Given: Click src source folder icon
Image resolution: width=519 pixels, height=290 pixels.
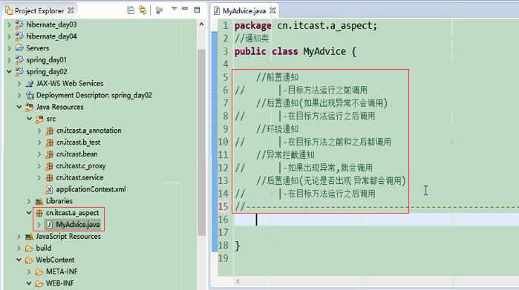Looking at the screenshot, I should click(39, 119).
